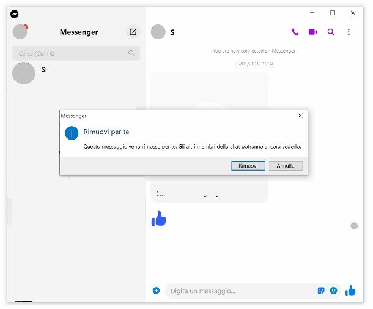Search in conversation using the magnifier icon

coord(331,32)
